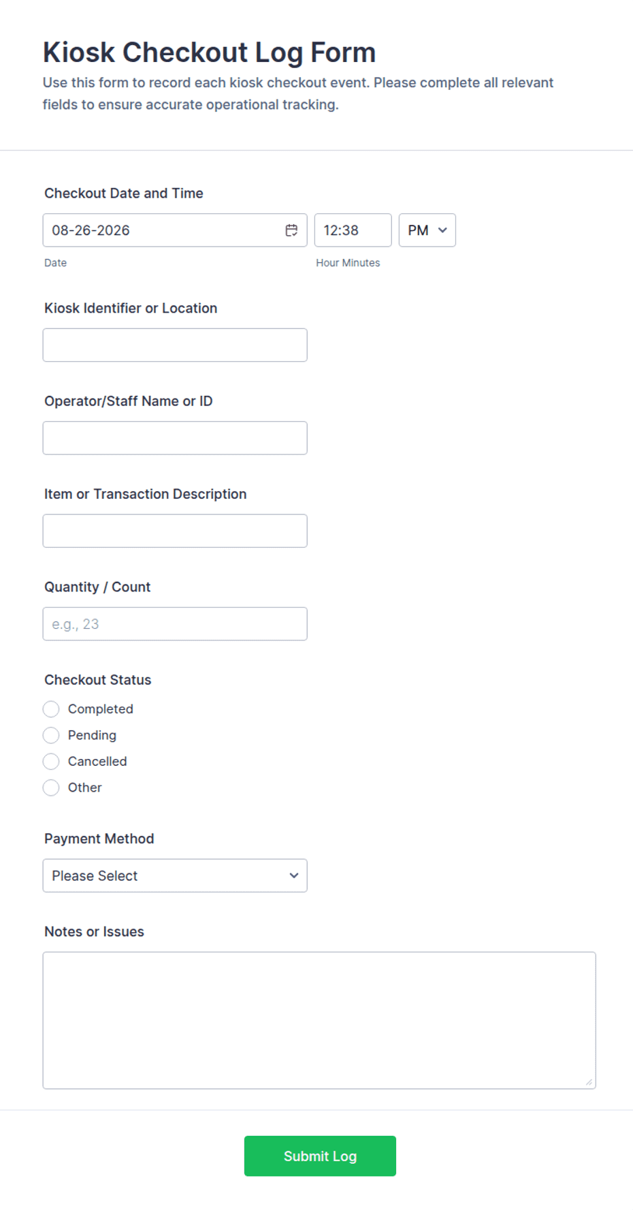Choose the Cancelled checkout status
Screen dimensions: 633x1210
coord(51,761)
